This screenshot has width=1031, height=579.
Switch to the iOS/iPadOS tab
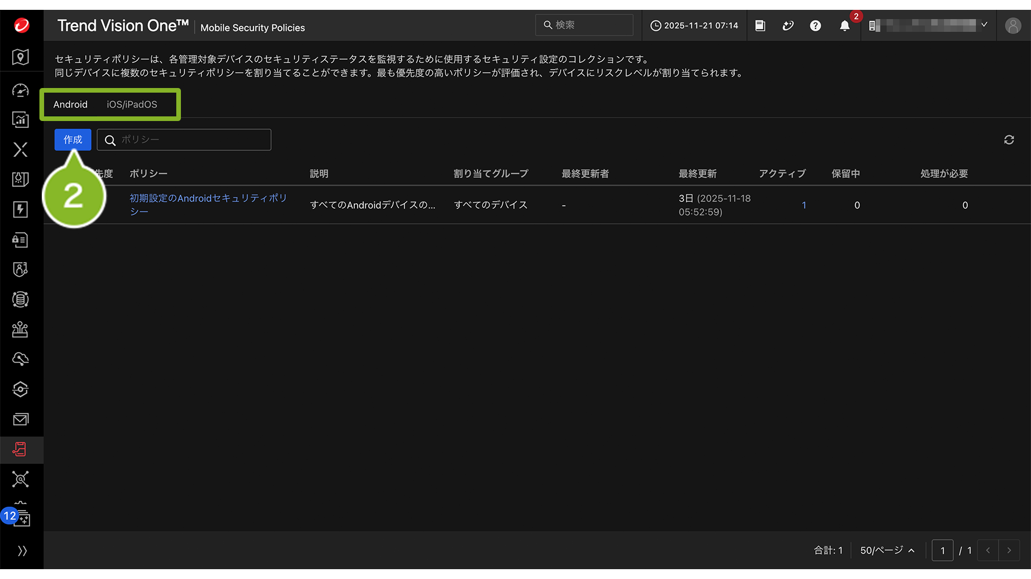tap(132, 104)
